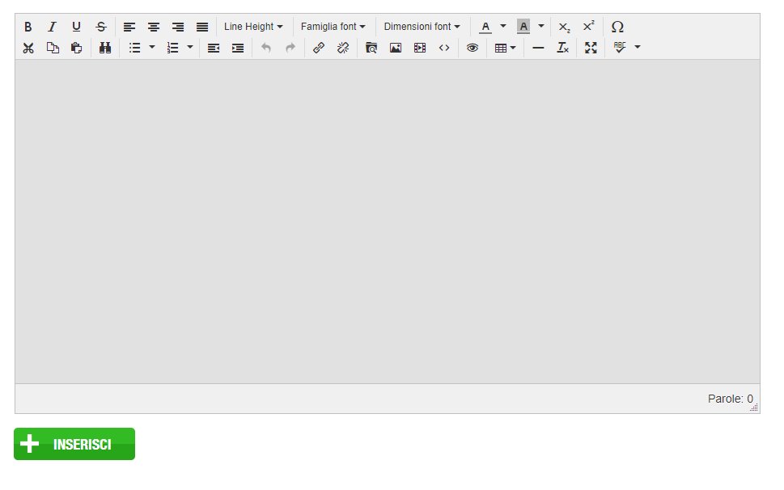784x490 pixels.
Task: Redo the last action
Action: tap(290, 48)
